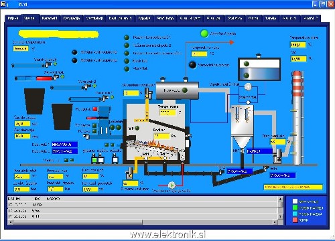Click the green play pump symbol
Screen dimensions: 335x241
click(x=172, y=185)
